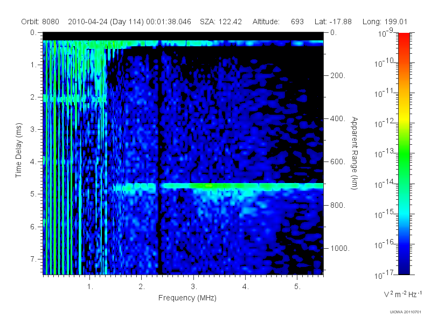Image resolution: width=431 pixels, height=323 pixels.
Task: Click the red top of the color bar
Action: point(404,37)
